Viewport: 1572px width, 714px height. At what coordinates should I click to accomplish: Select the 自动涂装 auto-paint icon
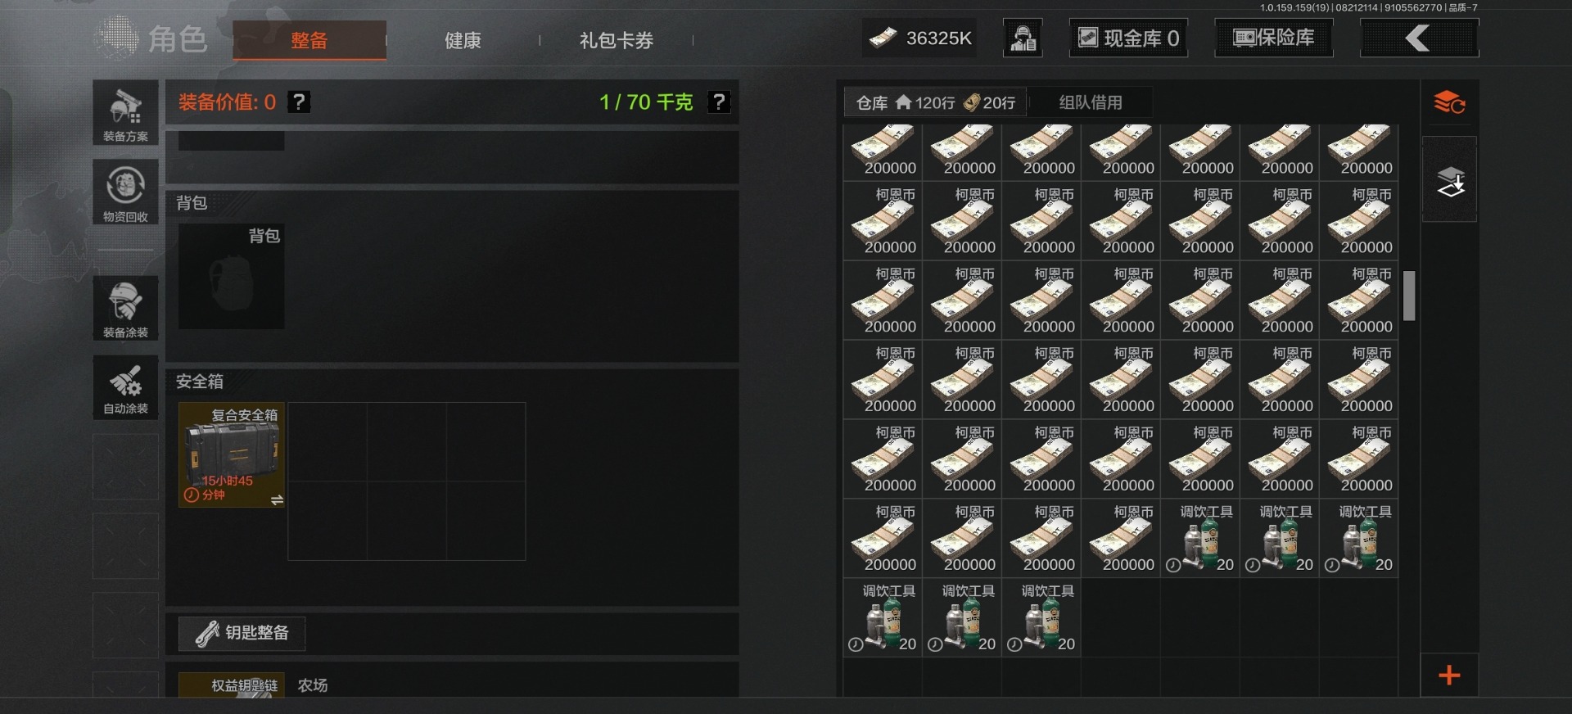click(125, 387)
